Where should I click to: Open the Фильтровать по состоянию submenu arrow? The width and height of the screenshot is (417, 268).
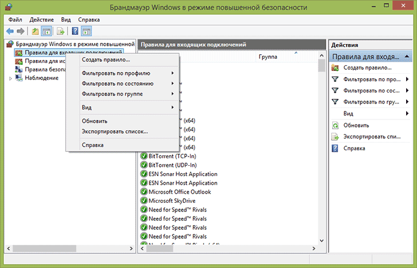click(x=172, y=83)
